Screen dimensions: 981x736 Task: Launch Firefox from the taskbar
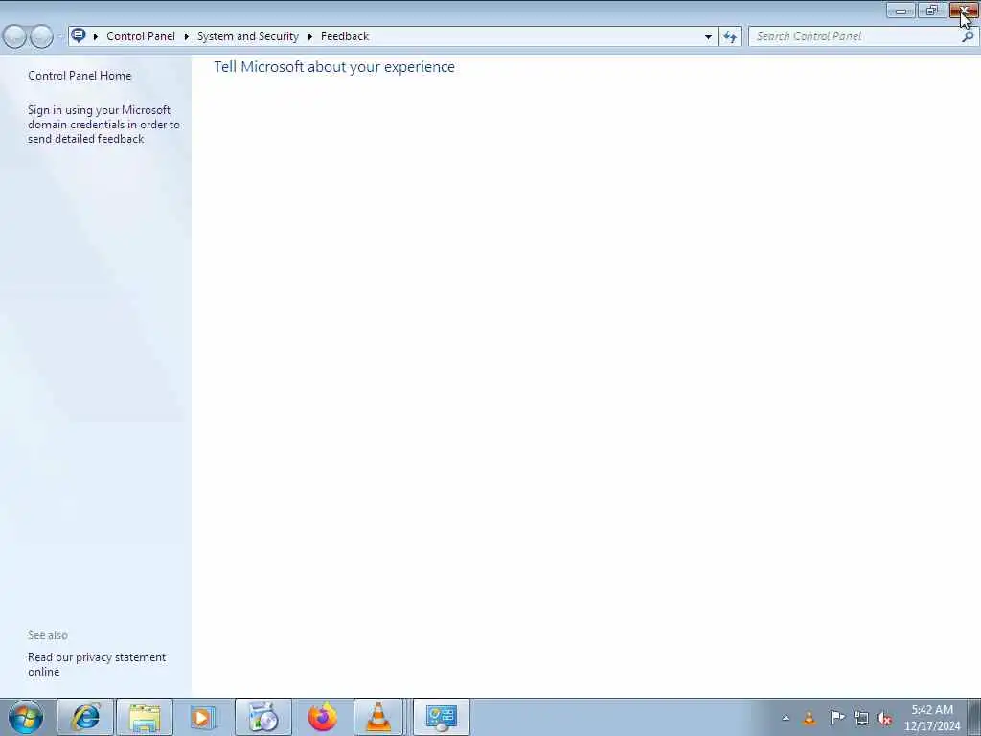(x=322, y=717)
